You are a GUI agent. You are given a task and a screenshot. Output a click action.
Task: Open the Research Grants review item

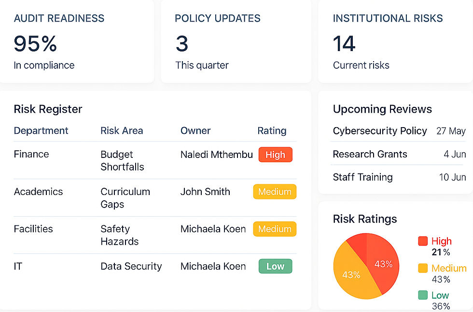tap(370, 154)
